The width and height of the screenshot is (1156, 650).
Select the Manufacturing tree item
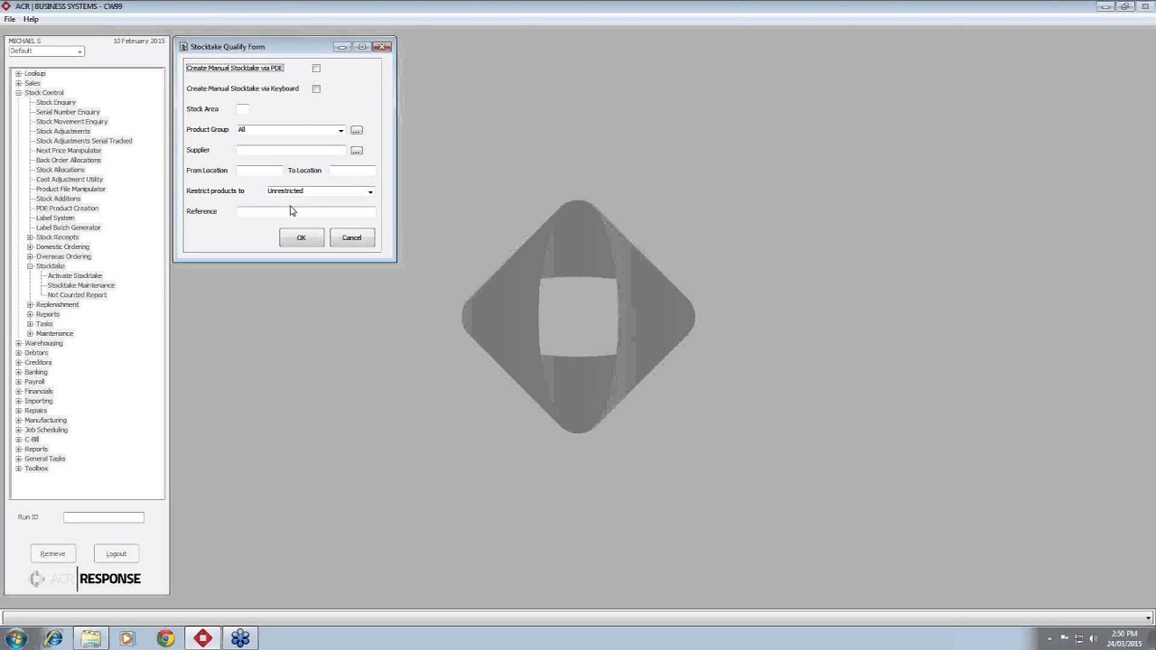tap(45, 420)
